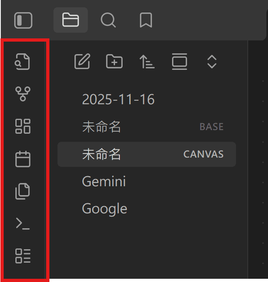This screenshot has height=282, width=268.
Task: Switch to the Files explorer tab
Action: pos(70,20)
